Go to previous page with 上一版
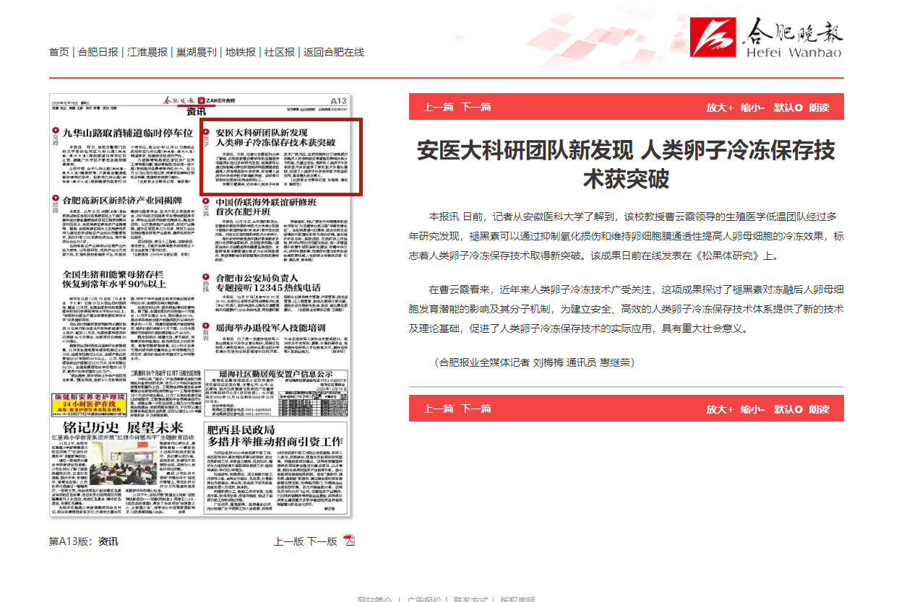Screen dimensions: 912x602 [x=288, y=541]
